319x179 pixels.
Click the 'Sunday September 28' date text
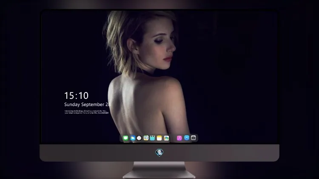[x=88, y=104]
